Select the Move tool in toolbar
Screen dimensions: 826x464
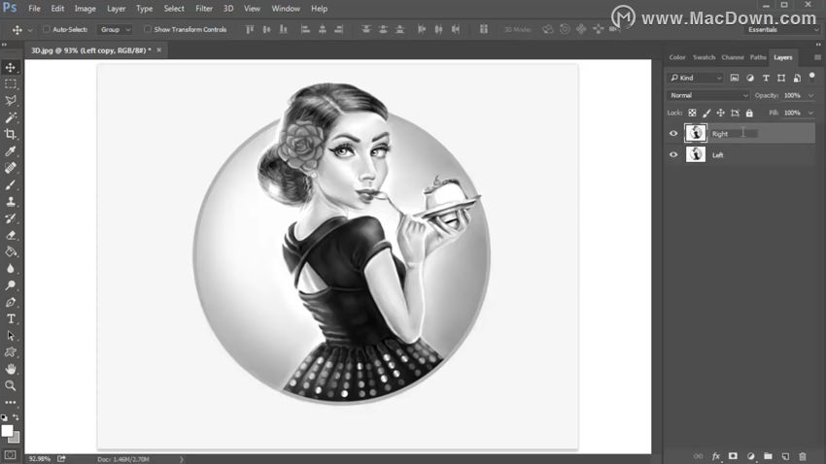click(11, 67)
